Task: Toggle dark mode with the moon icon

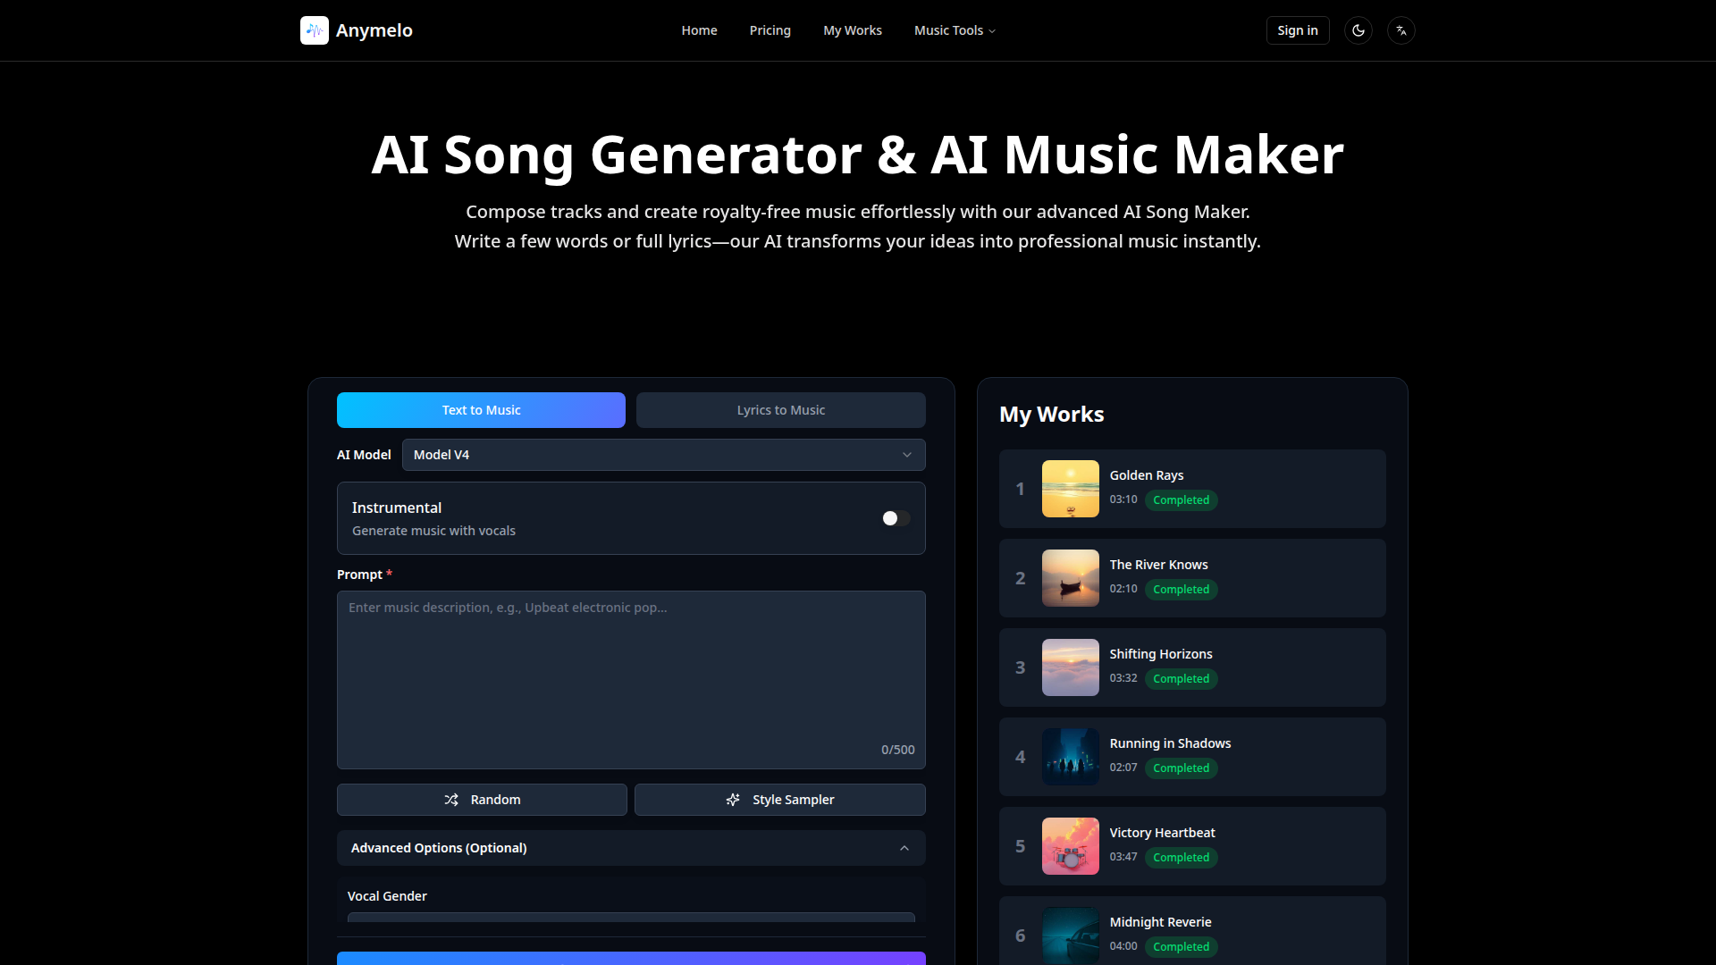Action: tap(1358, 30)
